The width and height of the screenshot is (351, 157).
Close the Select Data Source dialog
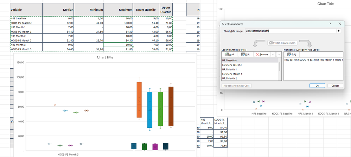(x=340, y=24)
